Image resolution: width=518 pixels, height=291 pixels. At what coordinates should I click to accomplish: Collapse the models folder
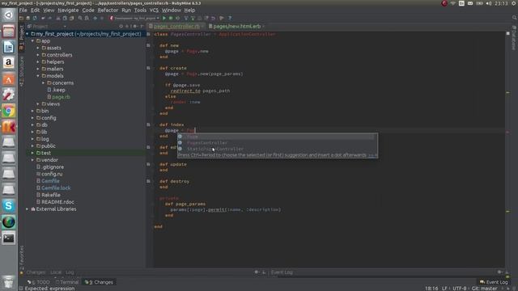point(38,76)
